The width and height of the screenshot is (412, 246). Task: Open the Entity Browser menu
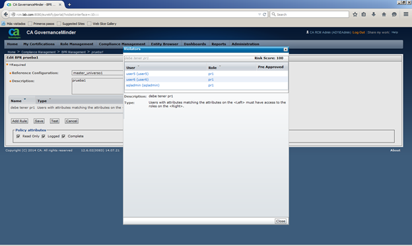(x=164, y=44)
